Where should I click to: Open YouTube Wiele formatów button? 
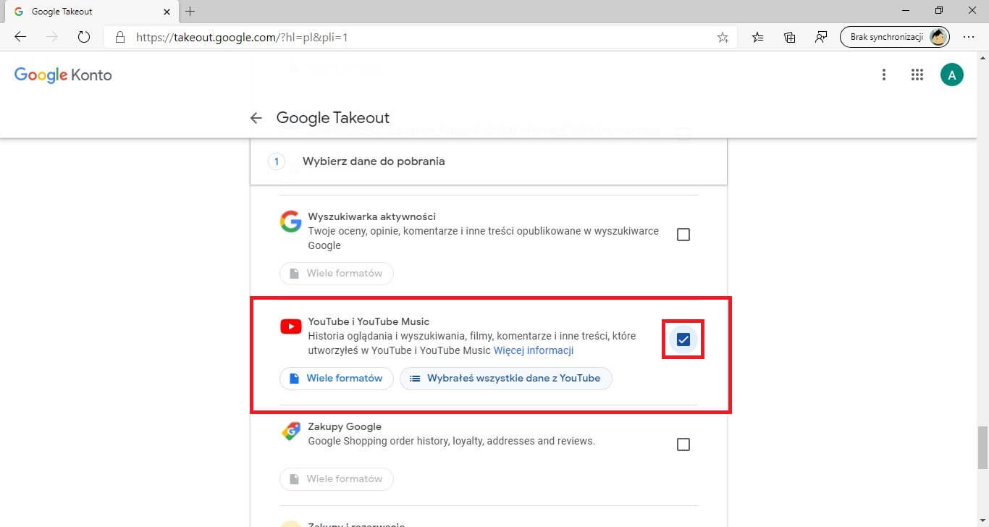point(337,379)
